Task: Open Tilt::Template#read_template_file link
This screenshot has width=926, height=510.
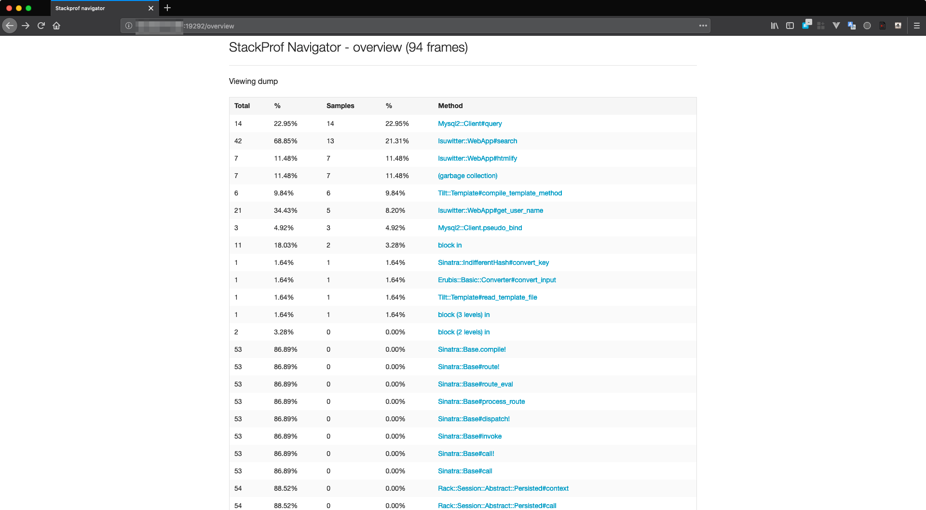Action: click(x=488, y=297)
